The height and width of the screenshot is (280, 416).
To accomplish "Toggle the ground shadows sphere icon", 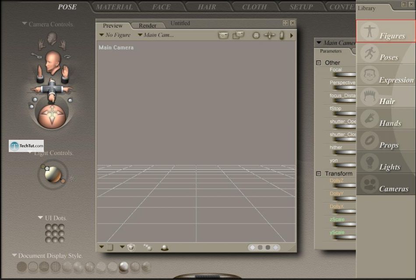I will click(x=165, y=248).
